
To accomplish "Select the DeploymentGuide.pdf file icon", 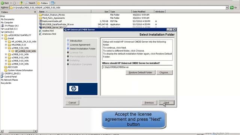I will pos(40,21).
